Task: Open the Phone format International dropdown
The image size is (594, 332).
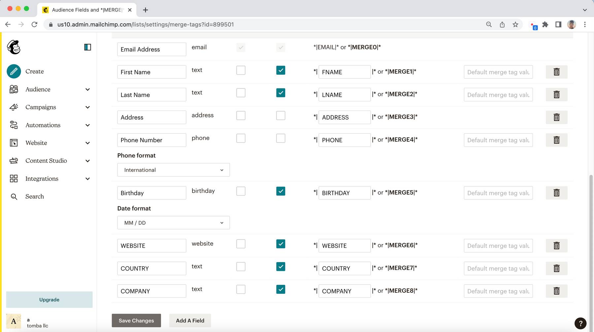Action: tap(174, 170)
